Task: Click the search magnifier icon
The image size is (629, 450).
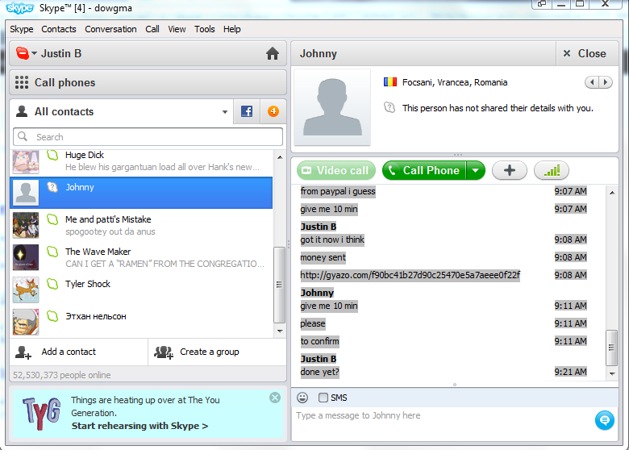Action: click(x=23, y=136)
